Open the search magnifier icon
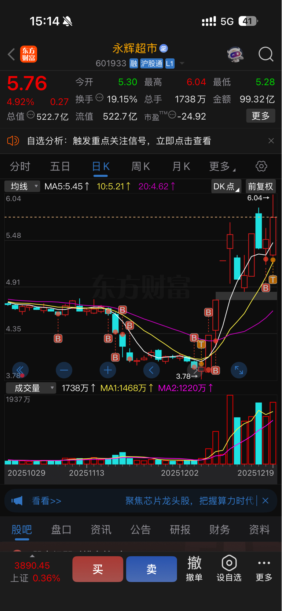This screenshot has width=282, height=611. pyautogui.click(x=266, y=54)
